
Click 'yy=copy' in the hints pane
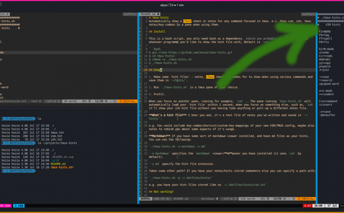pos(325,63)
